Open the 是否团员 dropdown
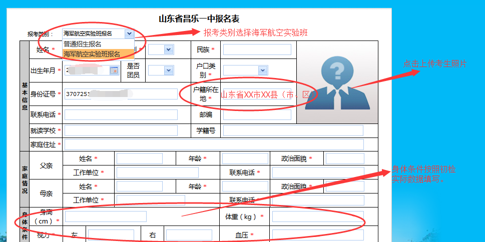 (161, 70)
